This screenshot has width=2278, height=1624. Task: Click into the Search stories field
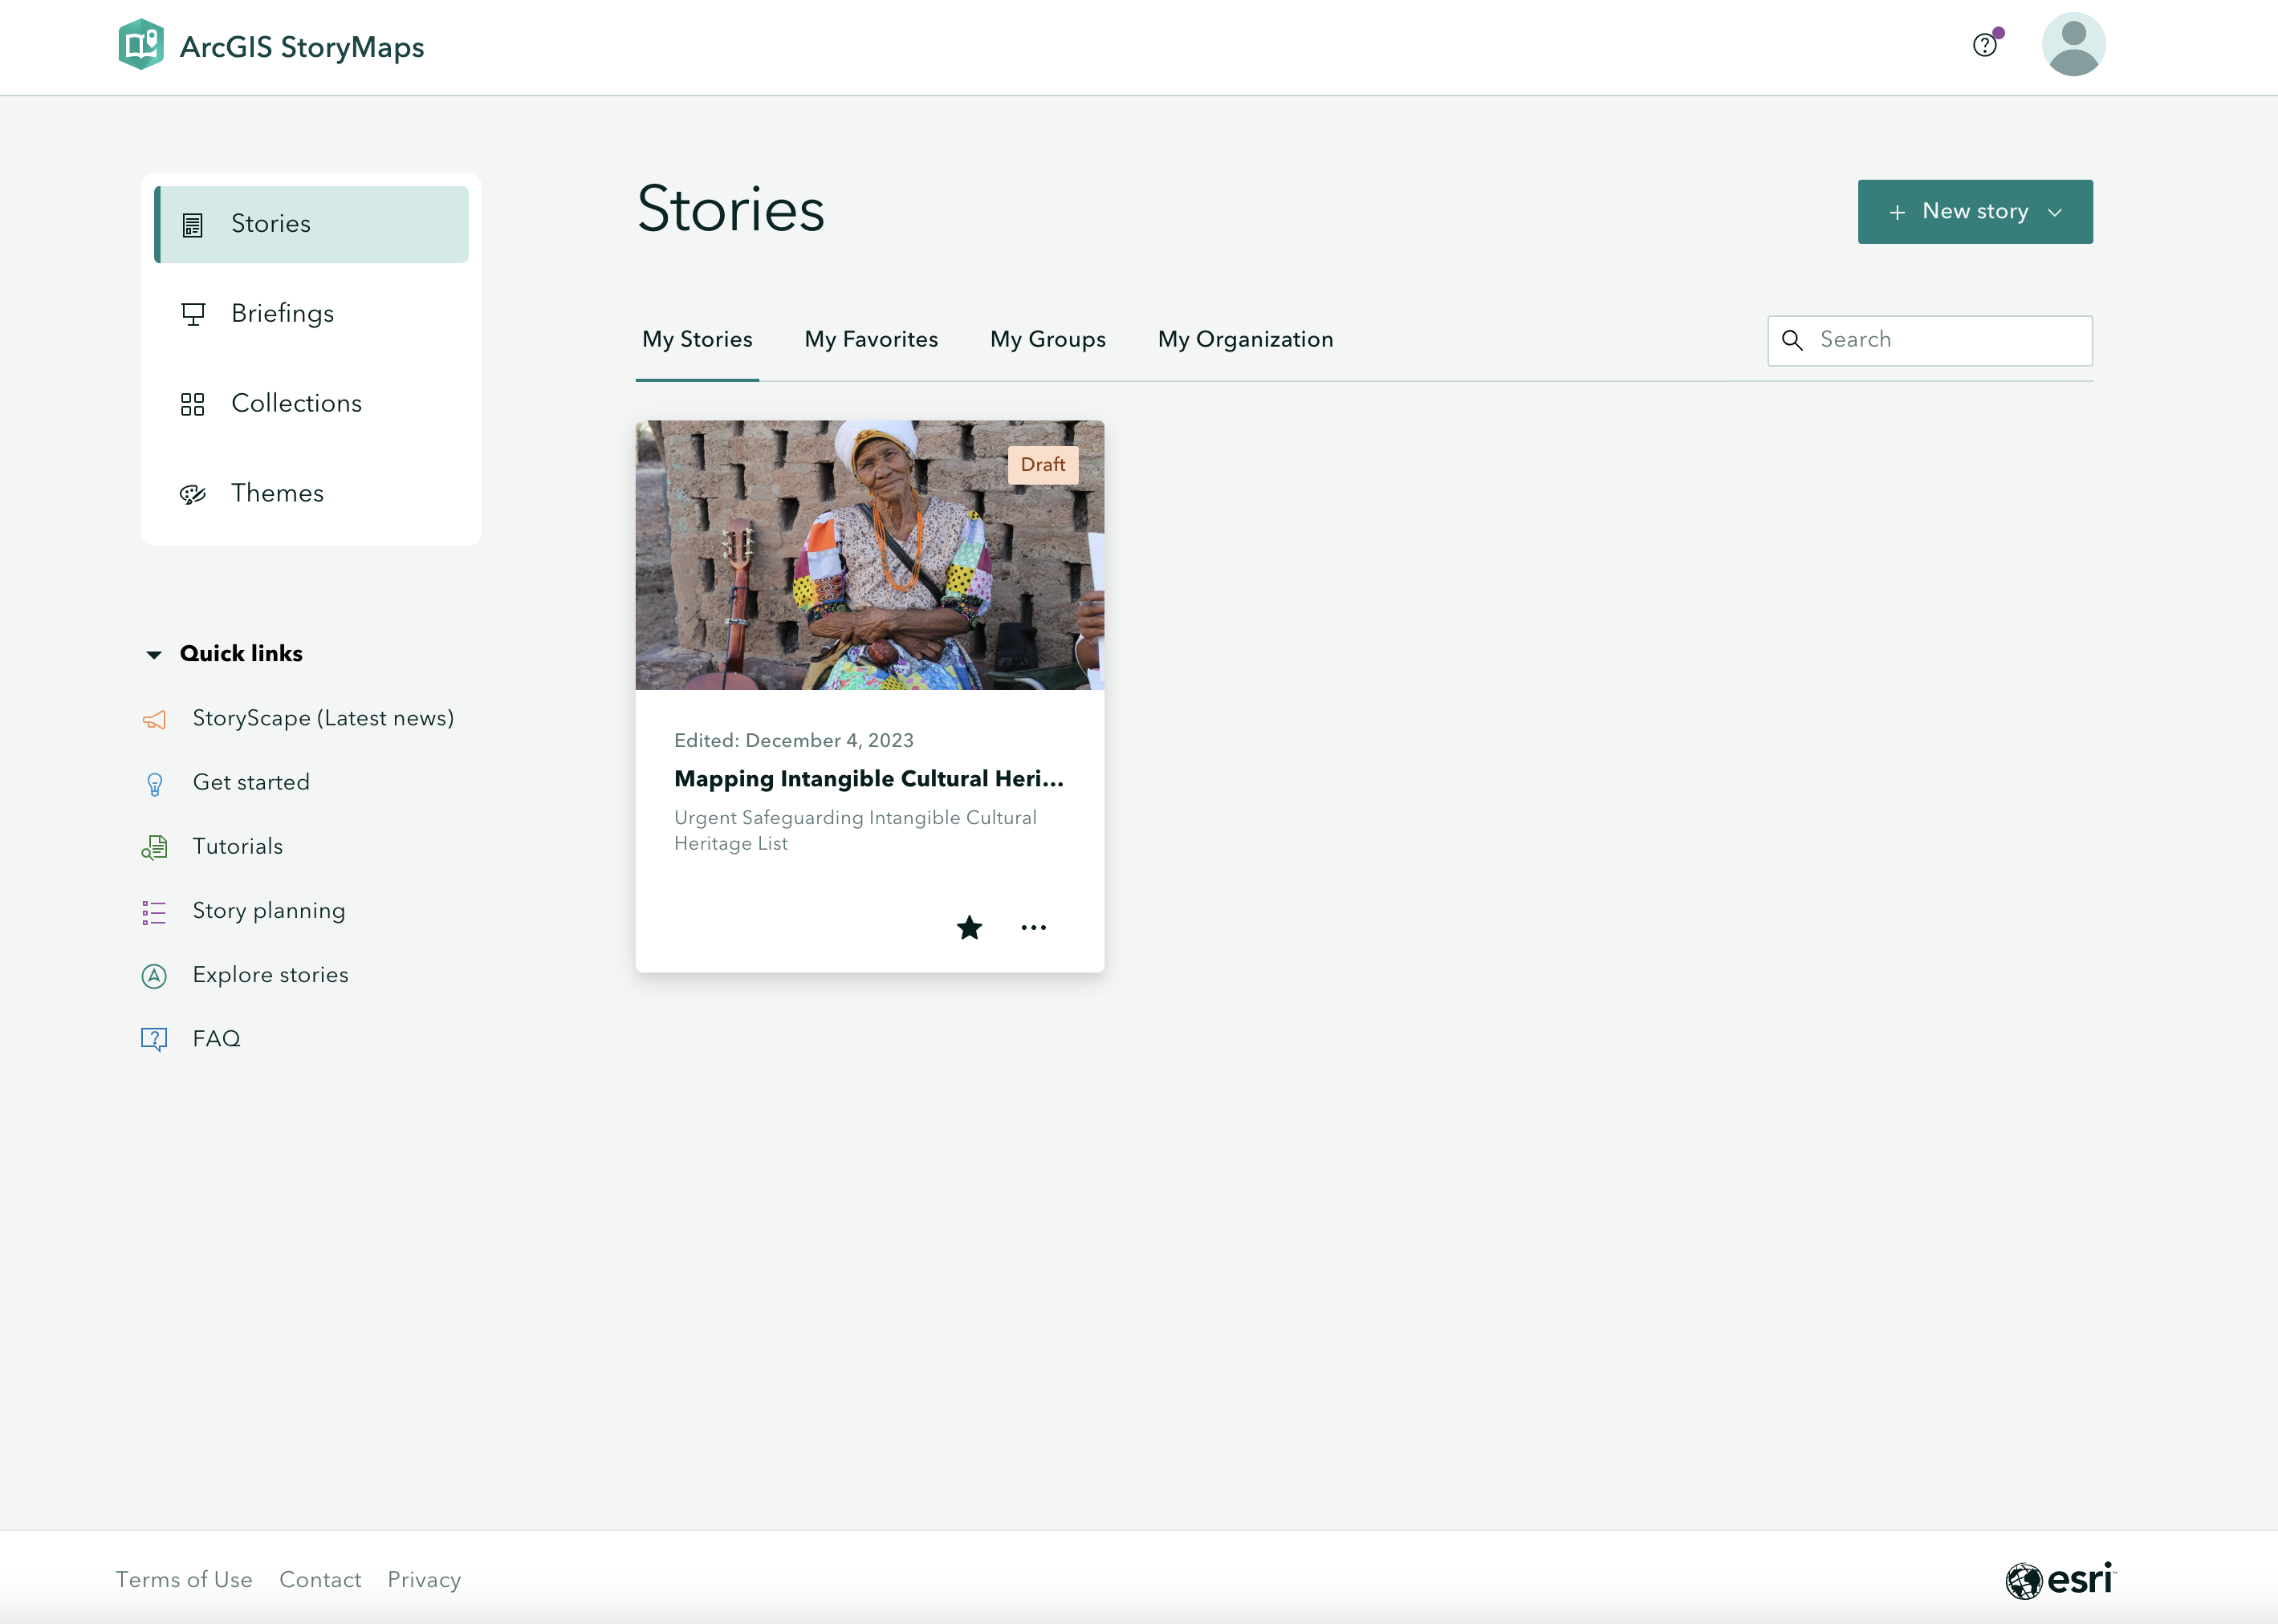tap(1946, 341)
